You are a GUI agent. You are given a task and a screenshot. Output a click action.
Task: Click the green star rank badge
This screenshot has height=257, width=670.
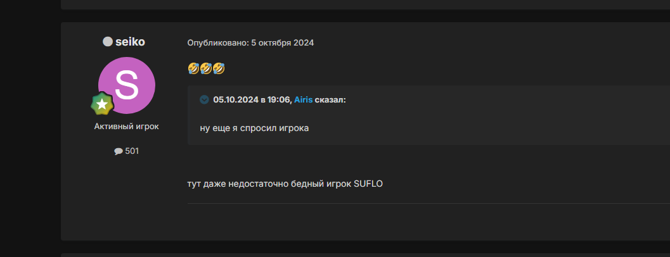[101, 104]
